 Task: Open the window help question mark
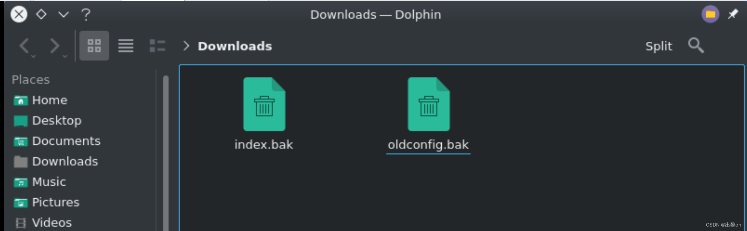point(86,15)
